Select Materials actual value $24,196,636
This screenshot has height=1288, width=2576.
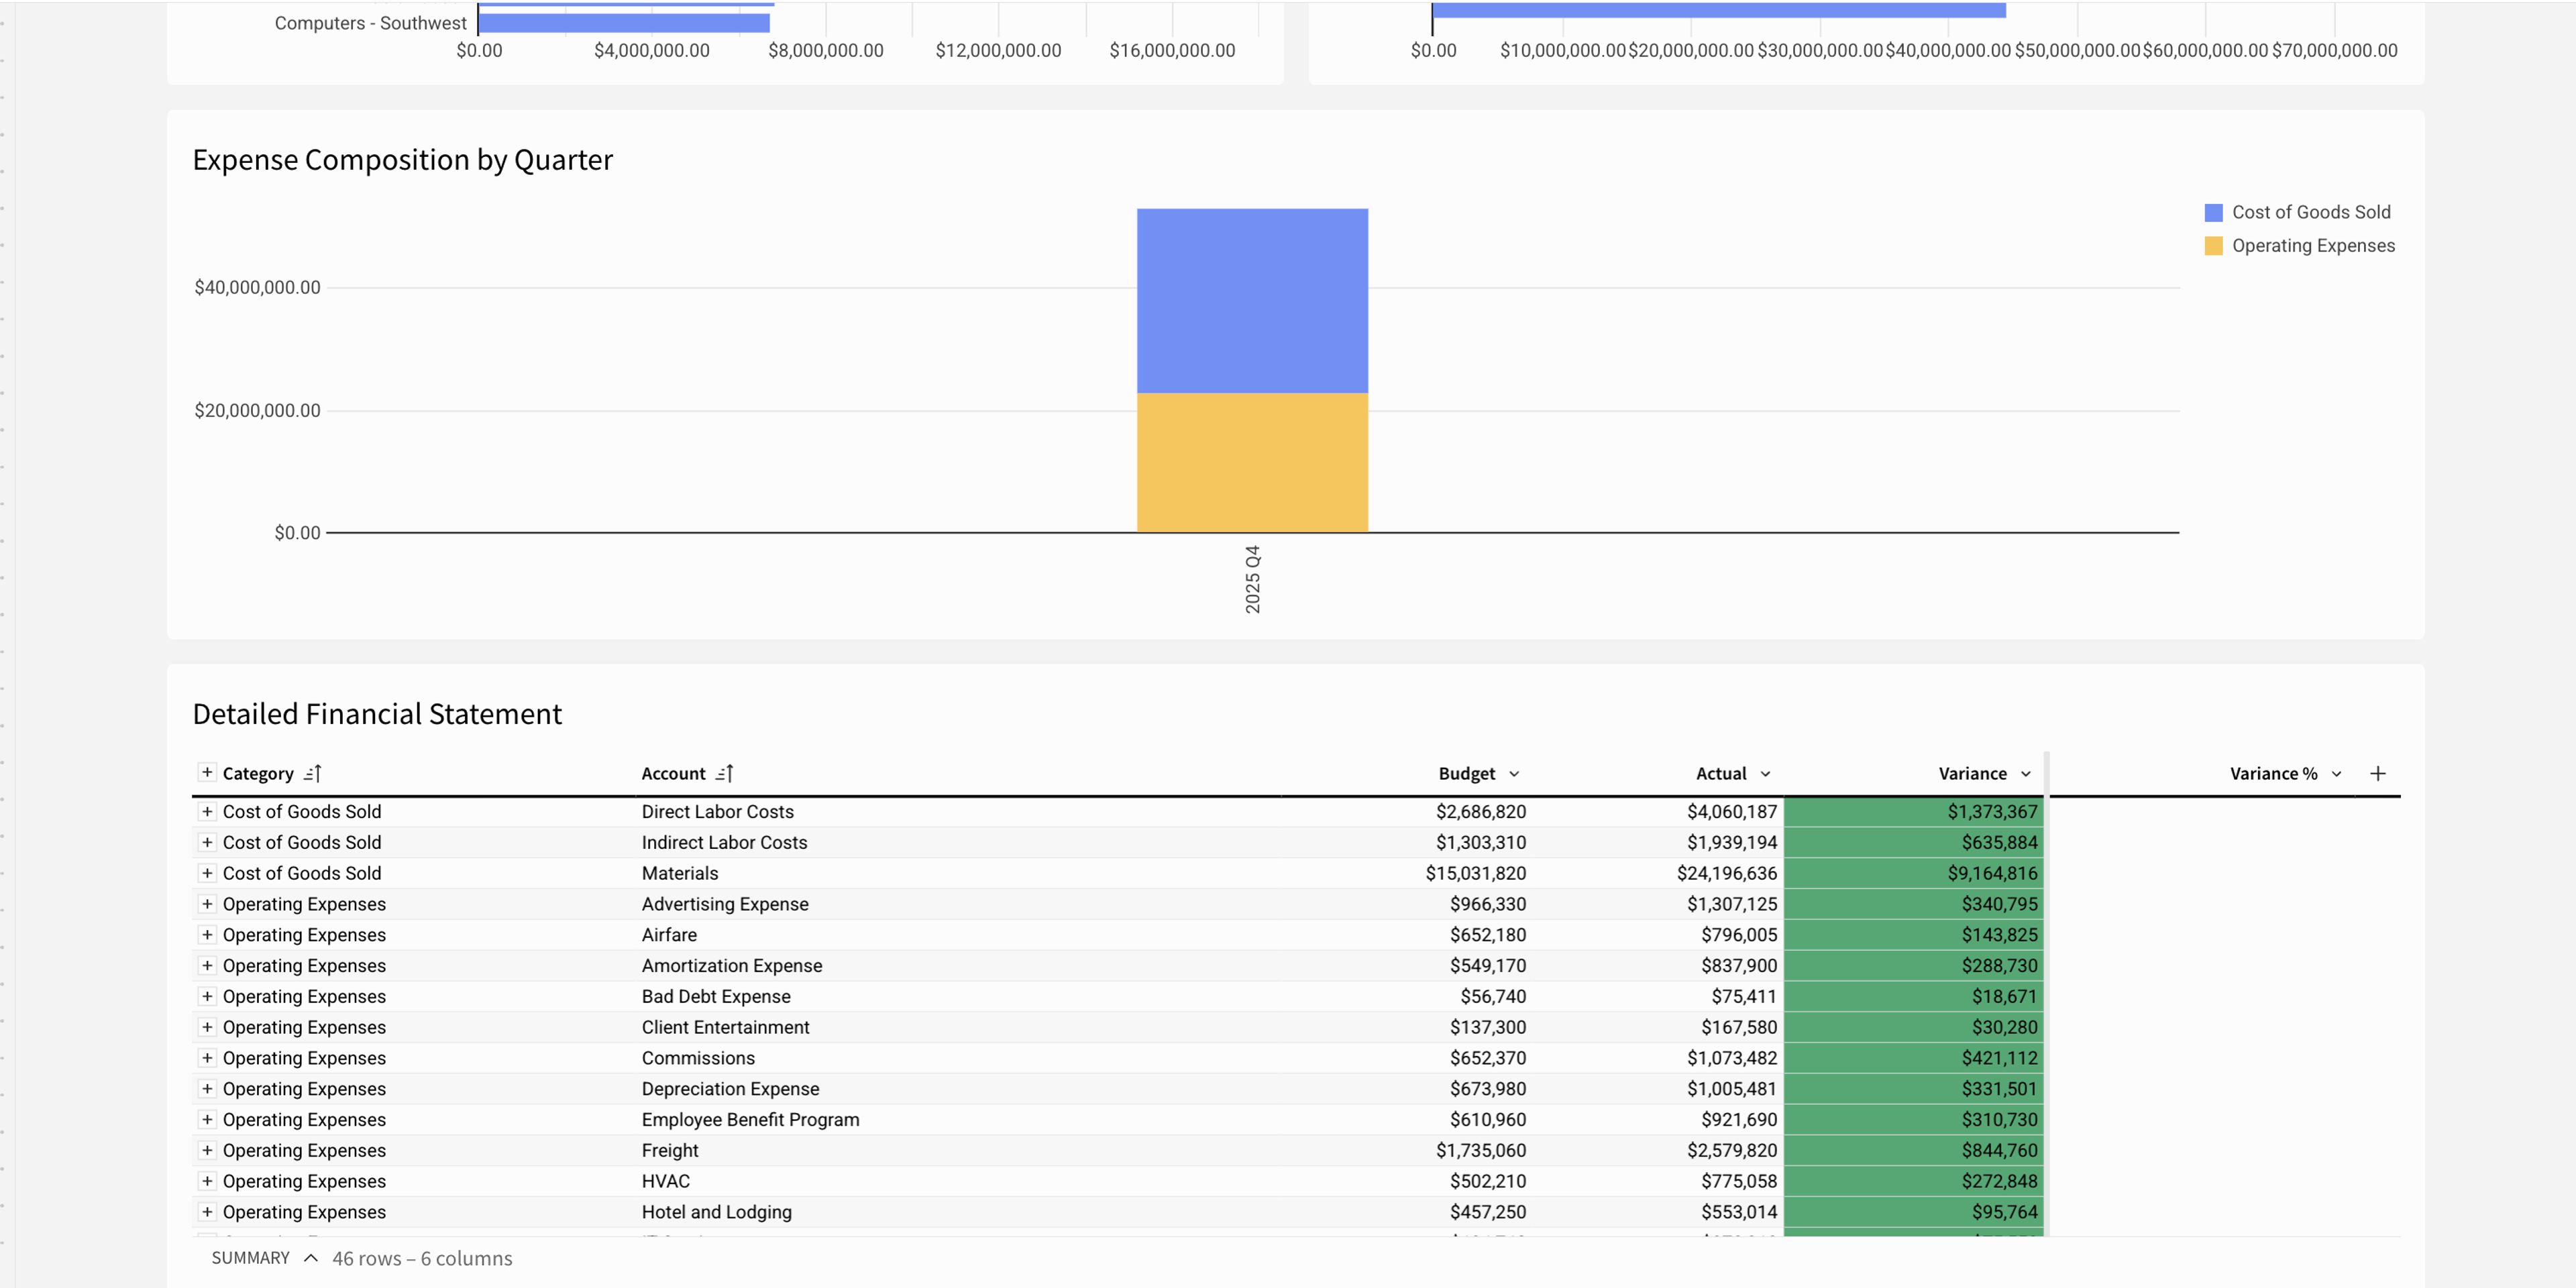[x=1727, y=874]
